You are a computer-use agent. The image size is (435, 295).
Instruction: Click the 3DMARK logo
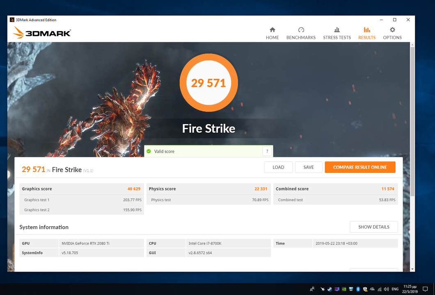[x=42, y=33]
